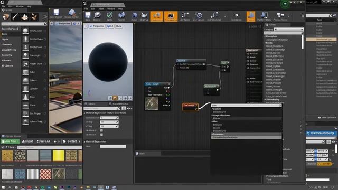Open the Category combo box in Palette
Screen dimensions: 338x190
(288, 30)
